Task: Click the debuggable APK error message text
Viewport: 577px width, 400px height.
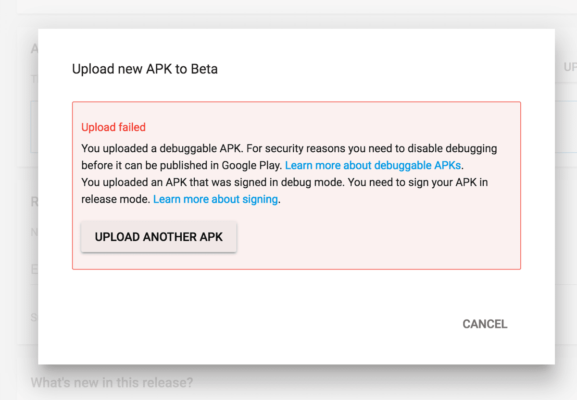Action: point(288,148)
